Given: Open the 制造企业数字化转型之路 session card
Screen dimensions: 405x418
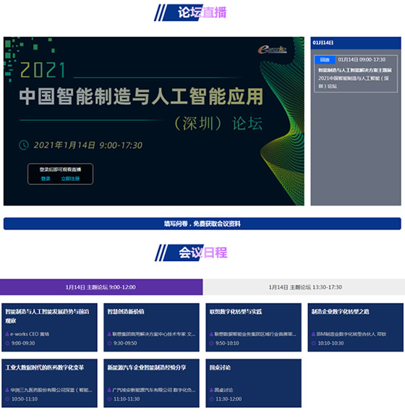Looking at the screenshot, I should (x=355, y=328).
